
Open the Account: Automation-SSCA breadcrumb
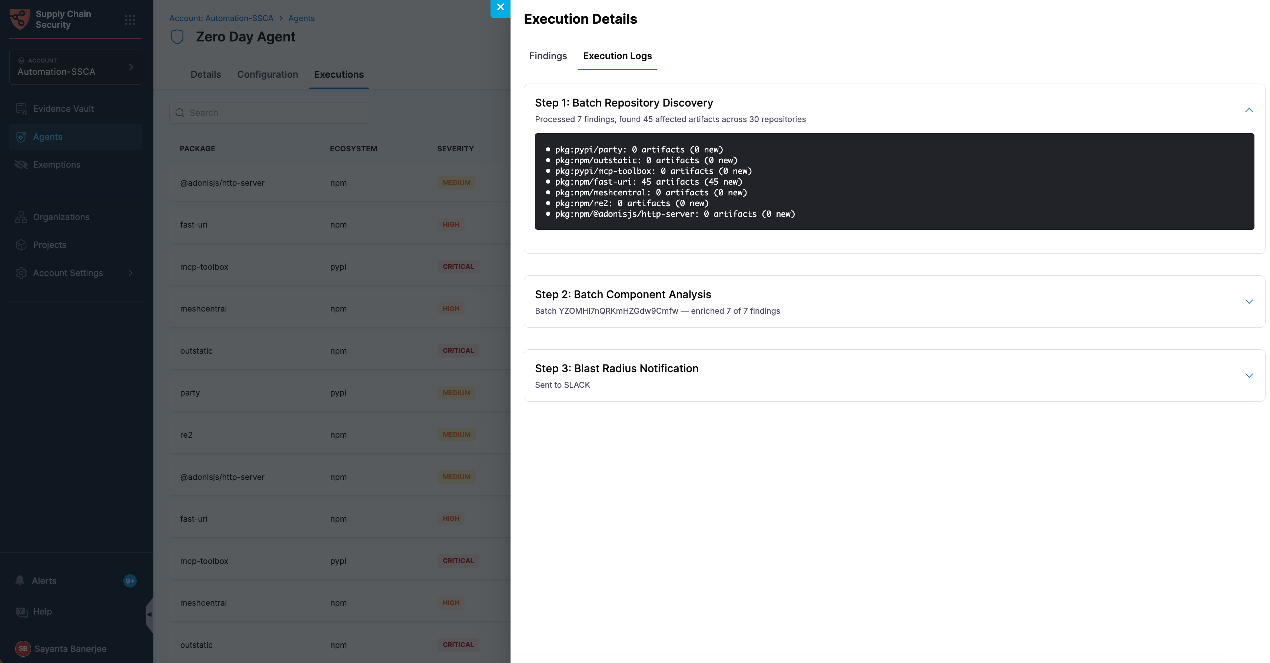click(222, 18)
